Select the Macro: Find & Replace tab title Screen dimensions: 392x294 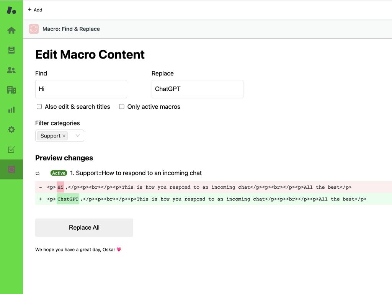[71, 29]
